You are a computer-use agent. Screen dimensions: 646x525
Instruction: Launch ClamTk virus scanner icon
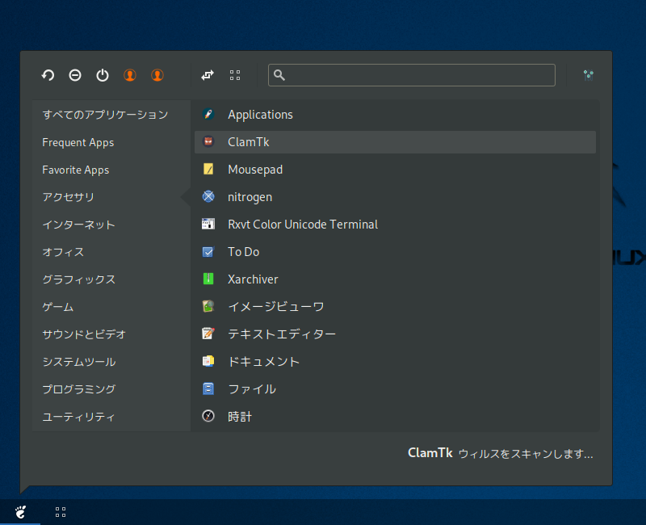pyautogui.click(x=208, y=142)
